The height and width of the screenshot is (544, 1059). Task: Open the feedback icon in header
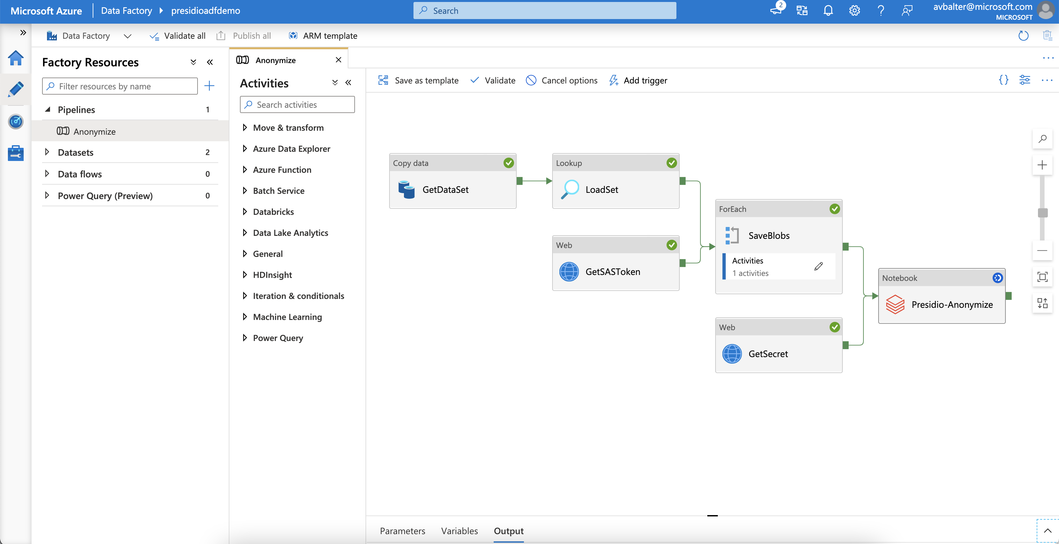[907, 11]
